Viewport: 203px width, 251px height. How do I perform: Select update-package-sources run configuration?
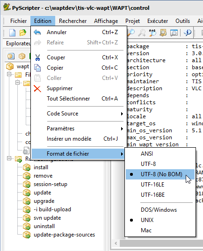(65, 235)
